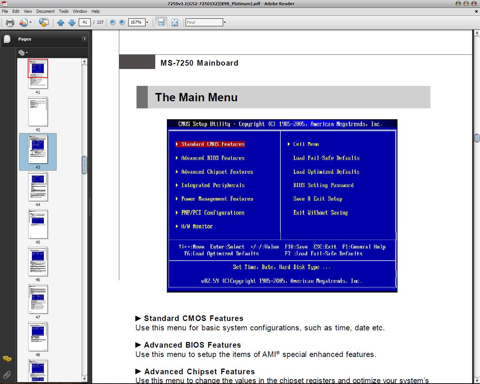The height and width of the screenshot is (384, 480).
Task: Click 'Power Management Features' in BIOS image
Action: coord(217,199)
